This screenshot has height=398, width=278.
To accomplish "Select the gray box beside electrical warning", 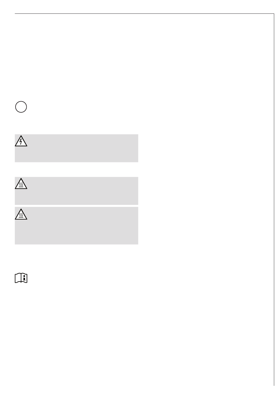I will point(76,148).
